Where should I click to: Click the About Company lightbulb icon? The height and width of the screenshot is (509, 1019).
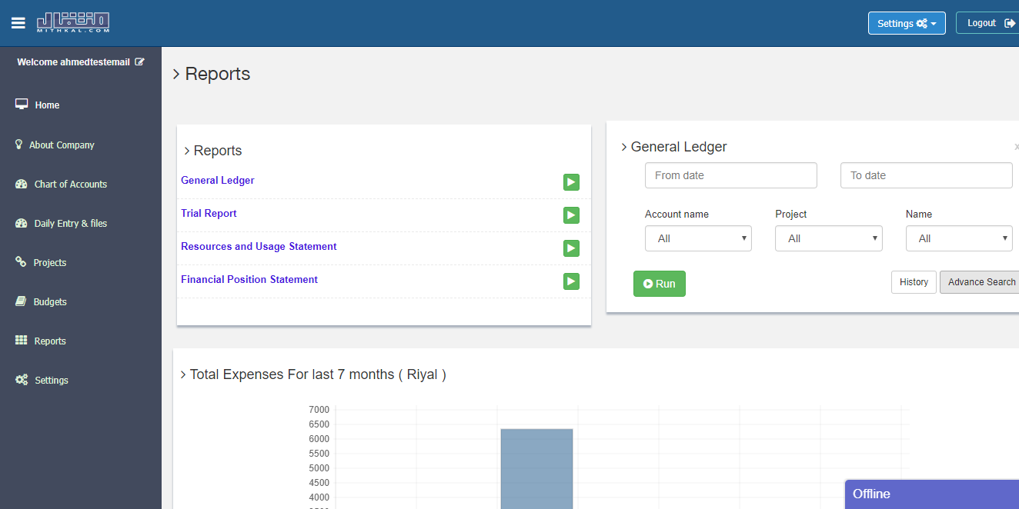pyautogui.click(x=19, y=144)
